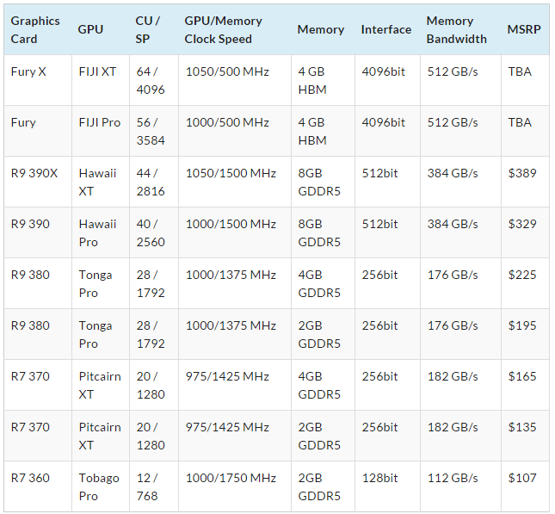Image resolution: width=555 pixels, height=514 pixels.
Task: Click the CU / SP column header
Action: pos(154,30)
